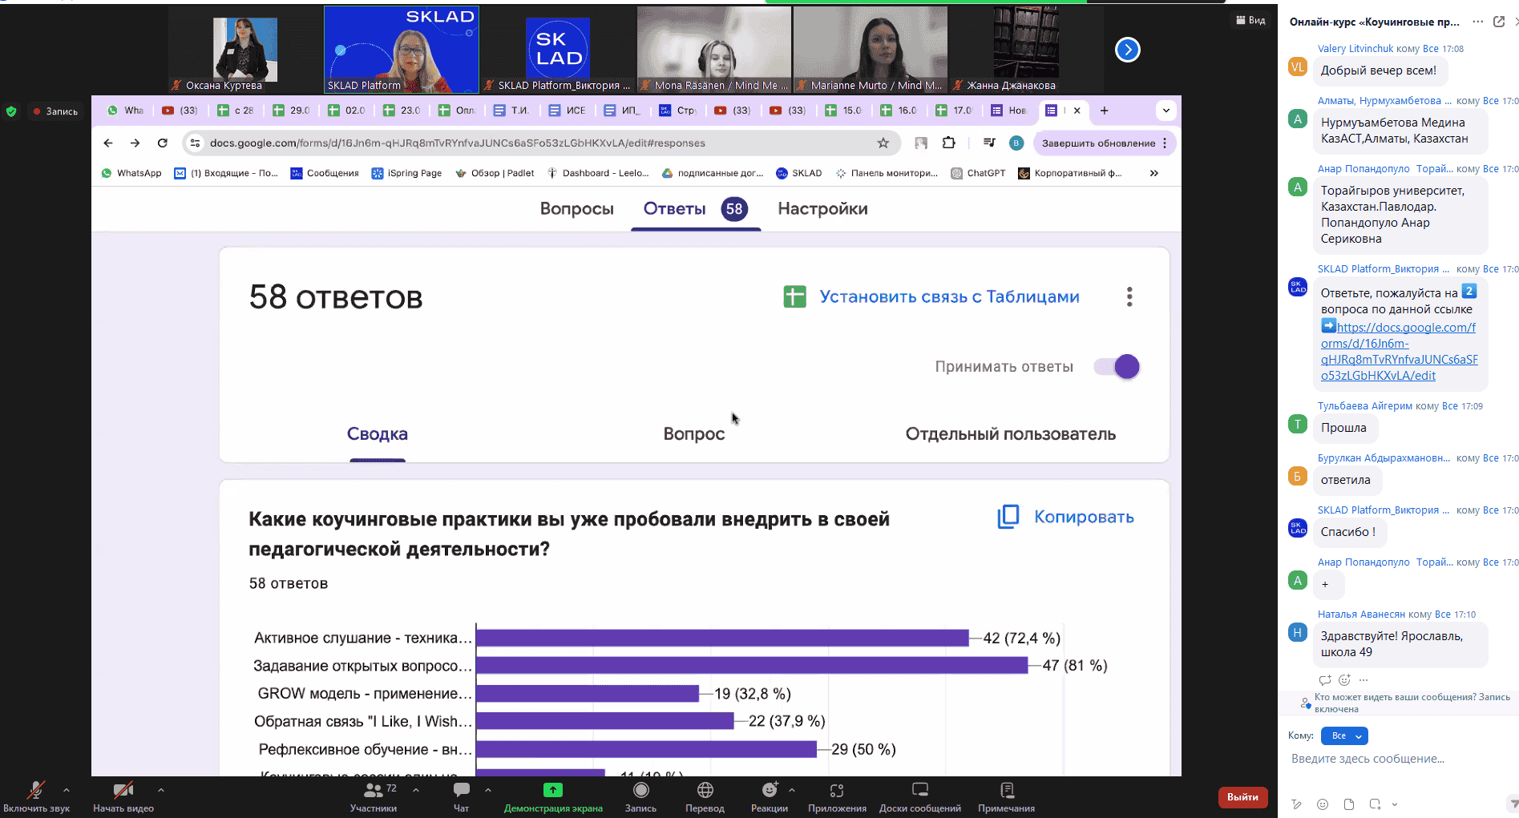Open form's three-dot more options menu
This screenshot has width=1519, height=818.
coord(1129,297)
